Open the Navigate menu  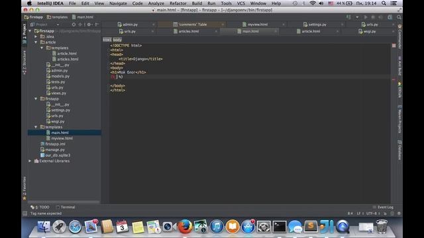tap(118, 3)
